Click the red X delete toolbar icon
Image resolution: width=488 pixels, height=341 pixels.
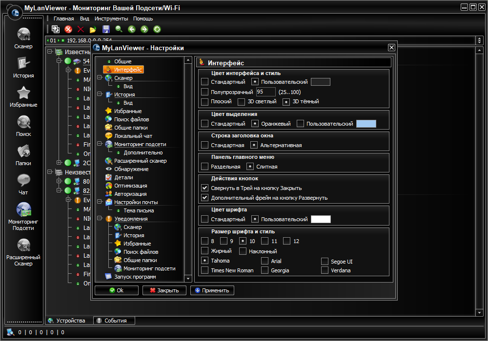pos(81,29)
